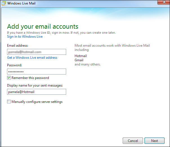
Task: Click the Gmail text in provider list
Action: tap(79, 60)
